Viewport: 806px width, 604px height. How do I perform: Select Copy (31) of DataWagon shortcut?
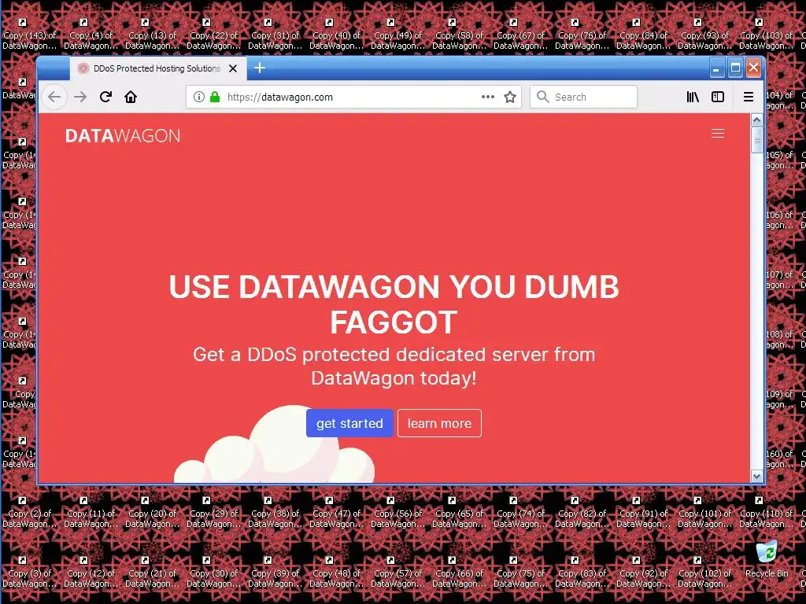(x=275, y=35)
